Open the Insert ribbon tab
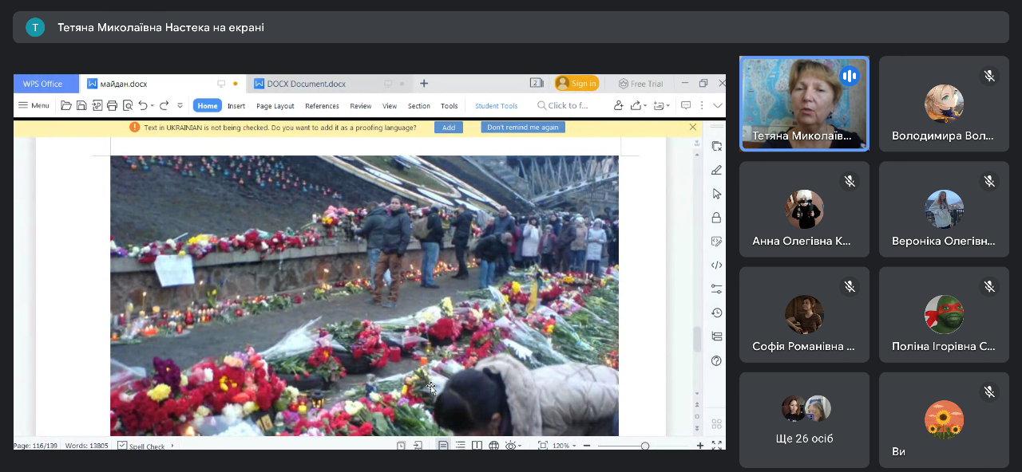This screenshot has height=472, width=1022. pyautogui.click(x=236, y=106)
